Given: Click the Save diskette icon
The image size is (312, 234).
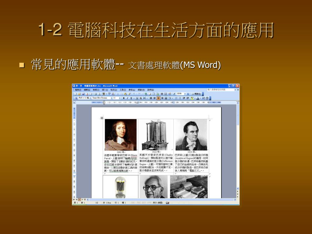Looking at the screenshot, I should pos(83,94).
